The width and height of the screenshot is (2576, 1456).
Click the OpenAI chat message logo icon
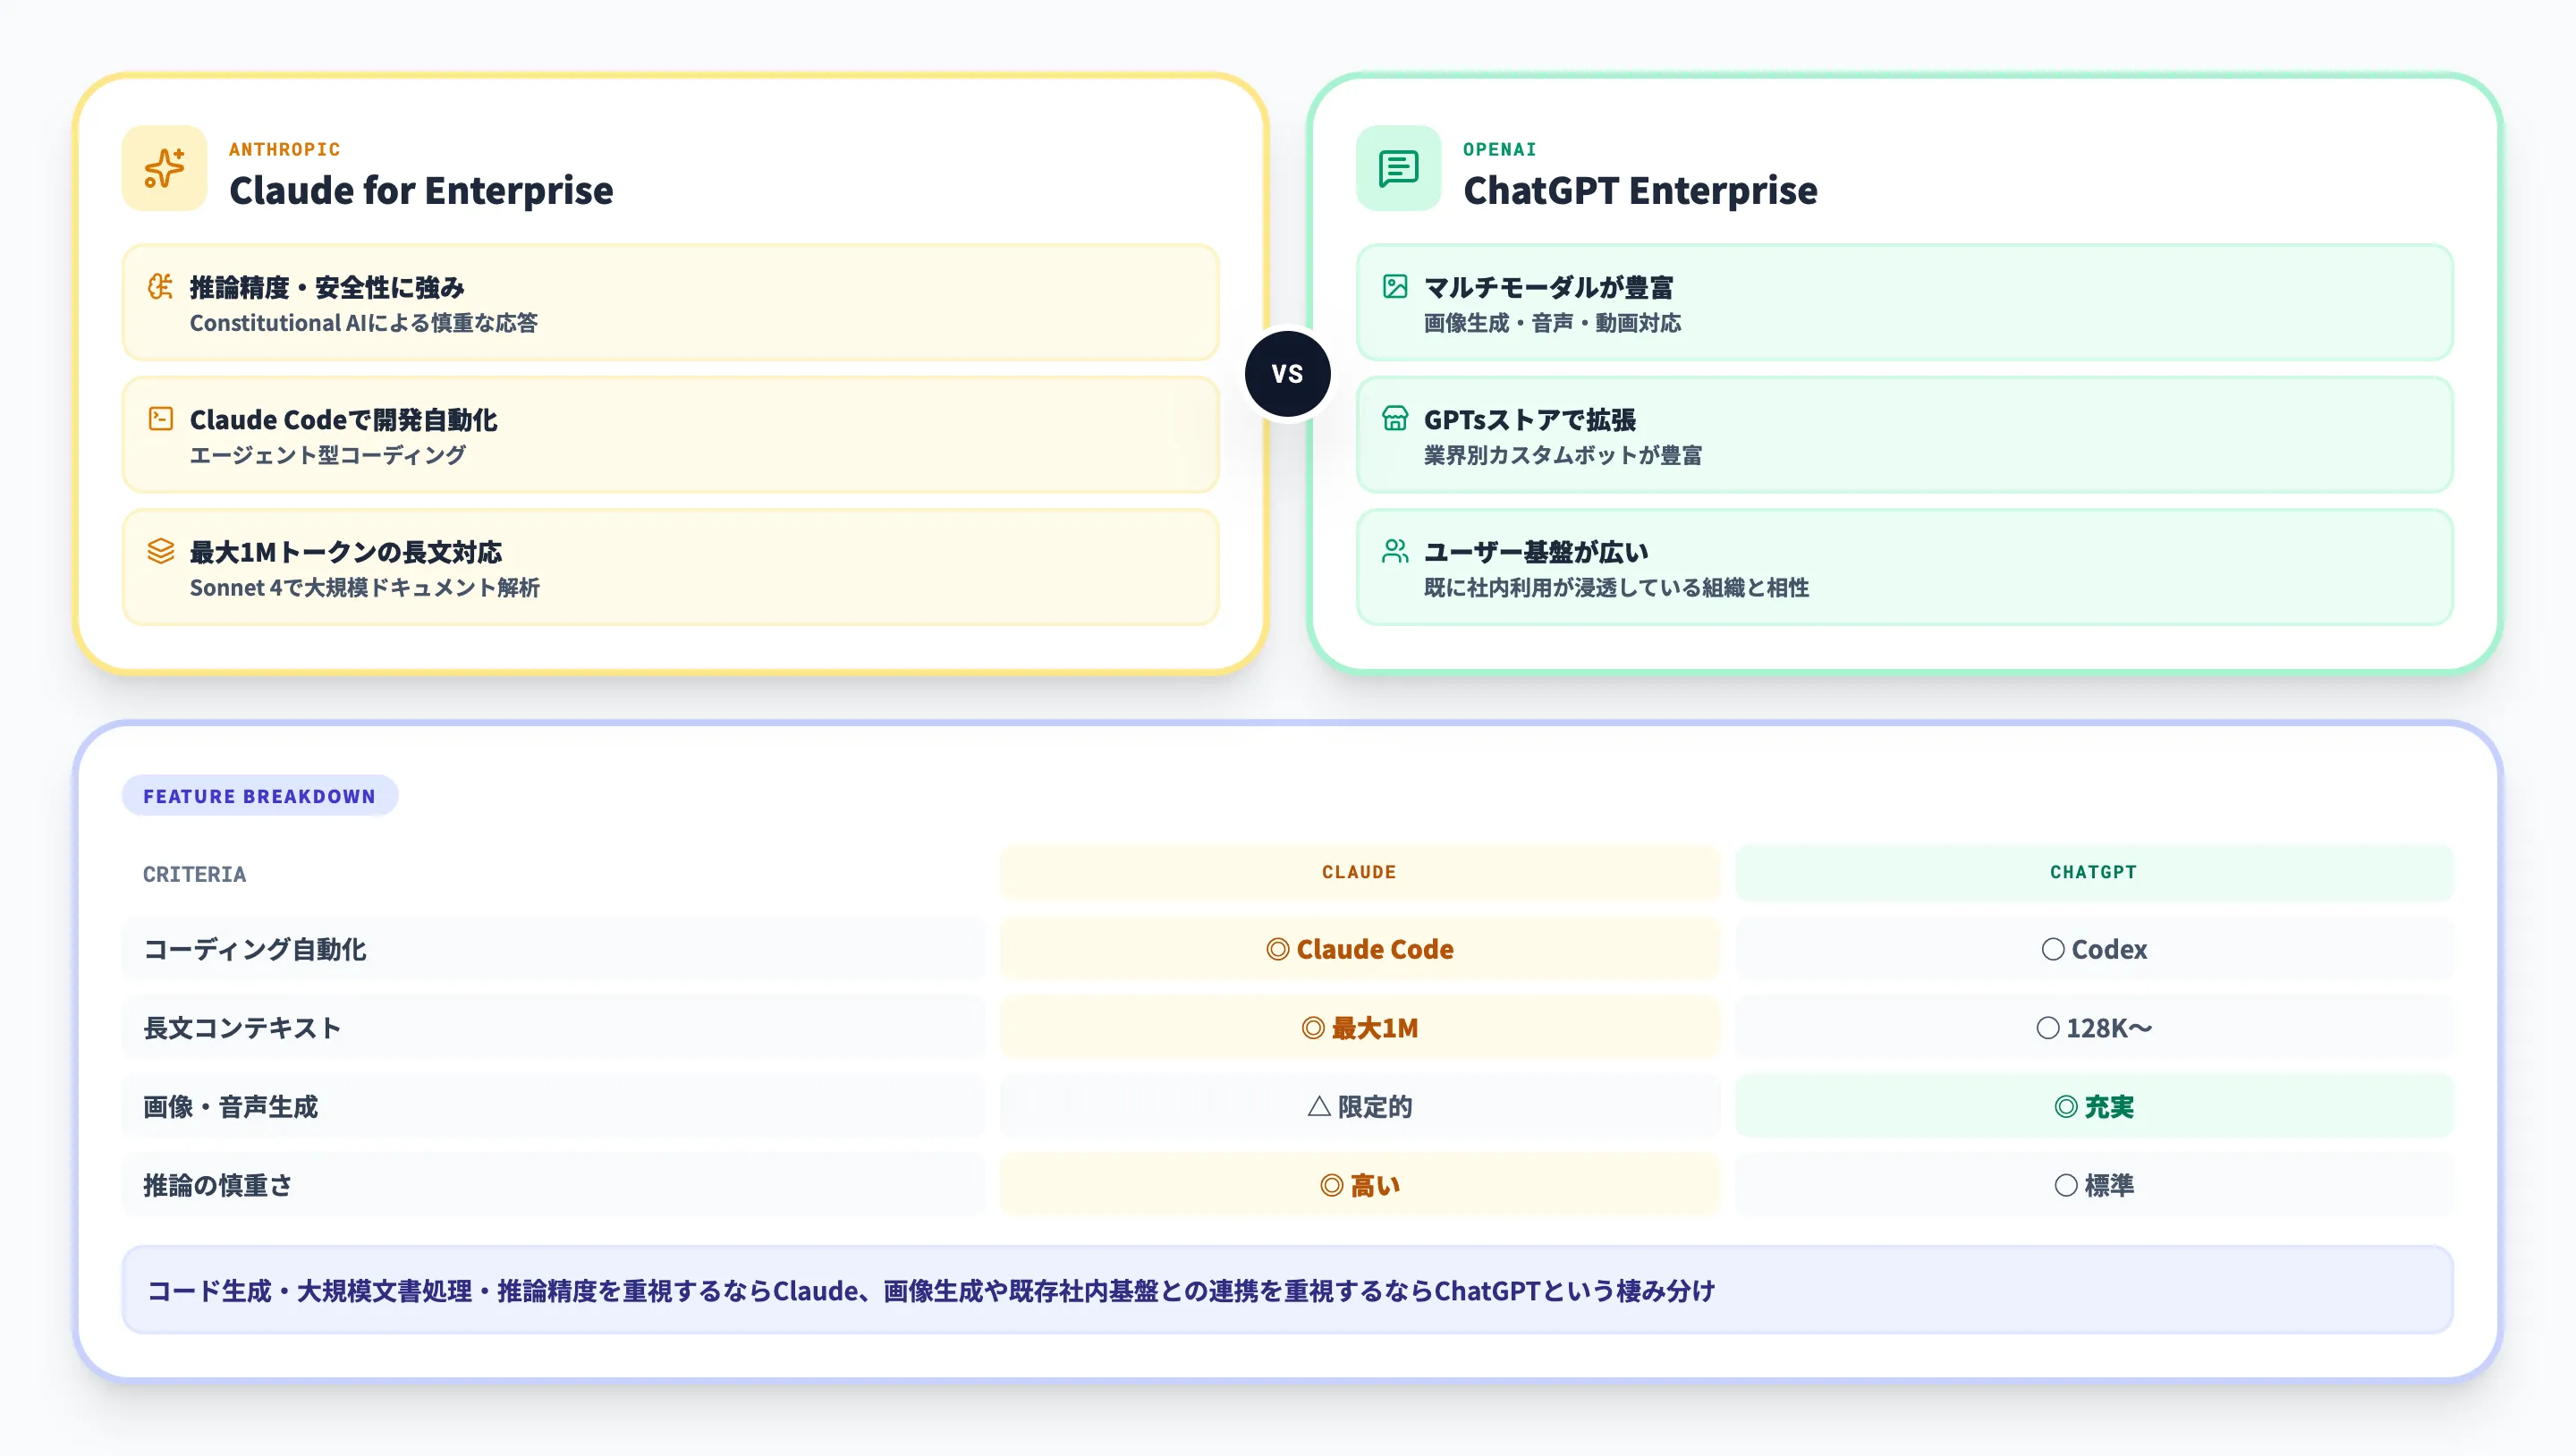pyautogui.click(x=1398, y=168)
